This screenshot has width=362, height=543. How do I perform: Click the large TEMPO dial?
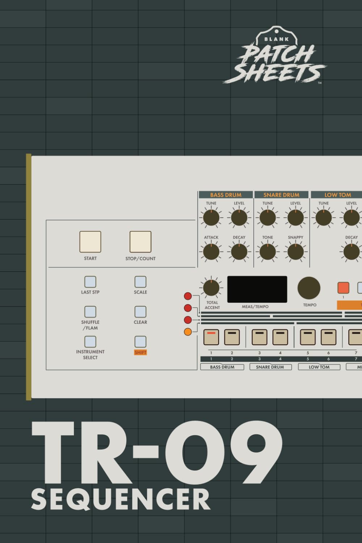tap(309, 288)
